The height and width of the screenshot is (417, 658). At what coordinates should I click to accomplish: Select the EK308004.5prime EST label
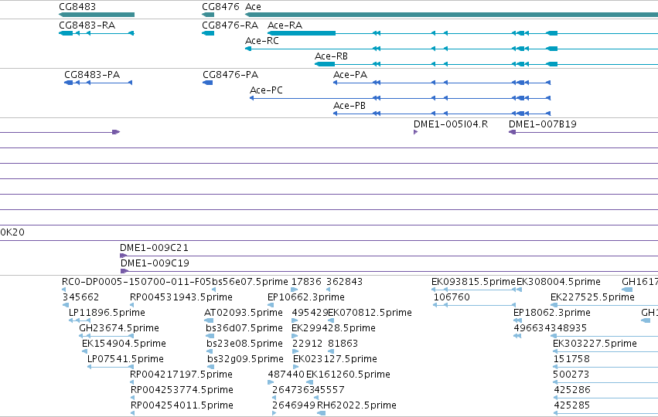click(558, 282)
